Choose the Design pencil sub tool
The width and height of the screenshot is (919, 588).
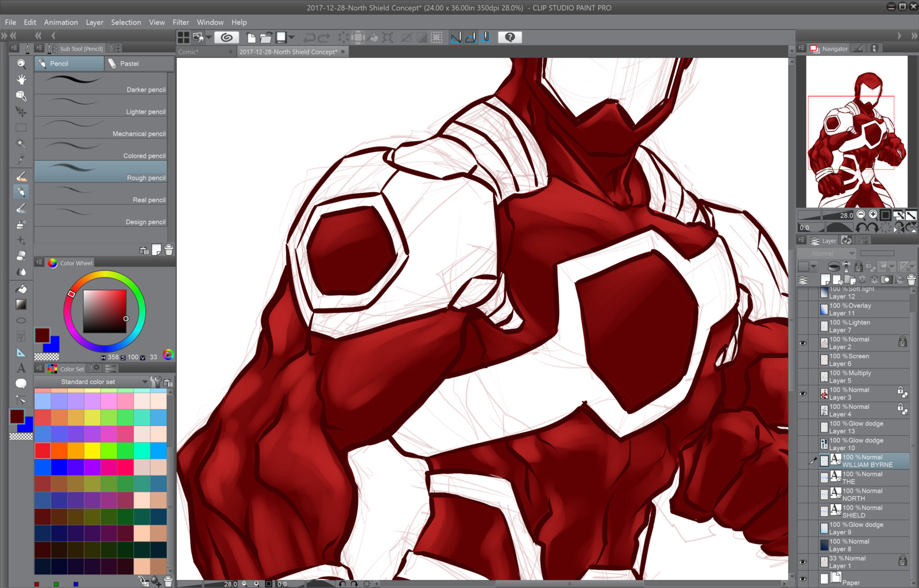(x=101, y=215)
